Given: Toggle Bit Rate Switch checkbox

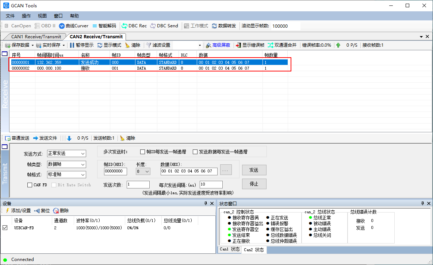Looking at the screenshot, I should pyautogui.click(x=54, y=185).
